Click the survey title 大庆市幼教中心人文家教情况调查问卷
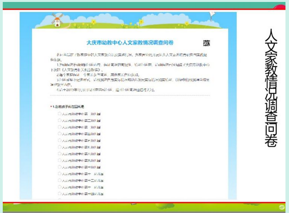This screenshot has height=213, width=289. tap(130, 43)
